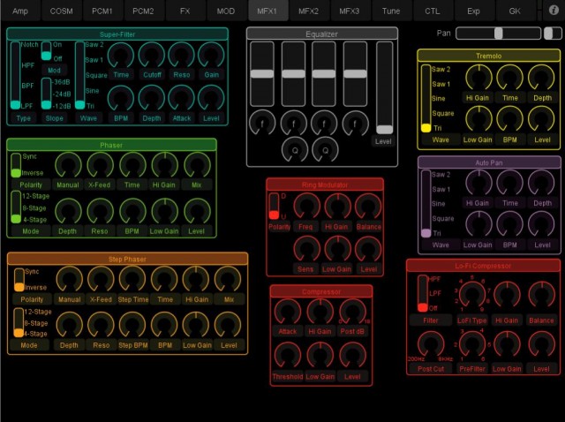Select Square on the Tremolo Wave selector
The image size is (565, 422).
click(x=426, y=113)
